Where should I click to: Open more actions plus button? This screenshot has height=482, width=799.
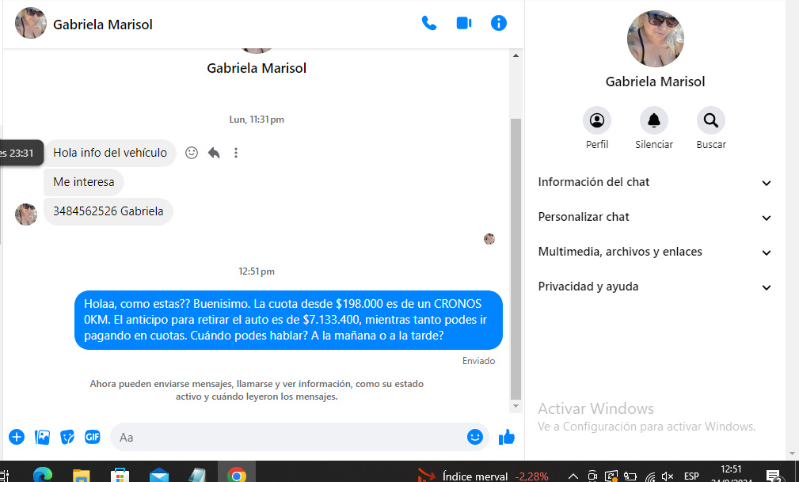tap(17, 437)
